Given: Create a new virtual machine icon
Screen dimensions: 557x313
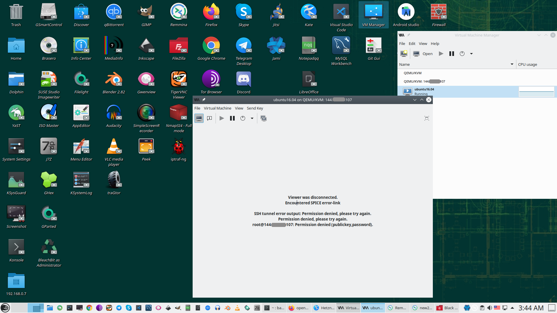Looking at the screenshot, I should [404, 54].
